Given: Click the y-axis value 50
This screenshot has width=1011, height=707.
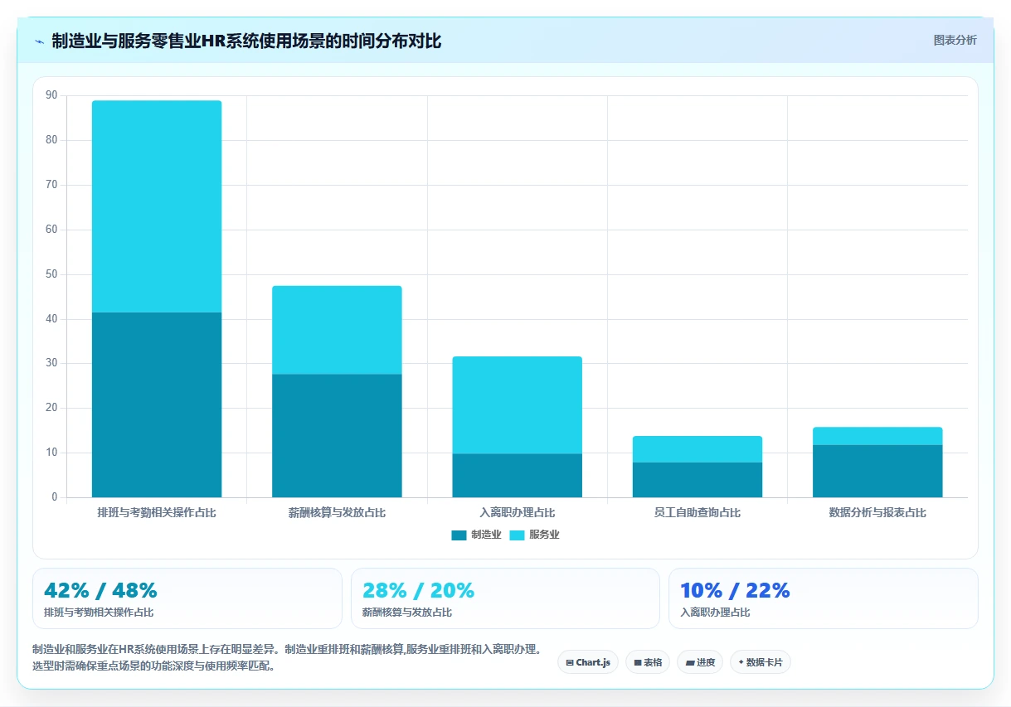Looking at the screenshot, I should tap(51, 274).
